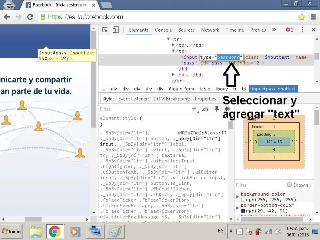This screenshot has height=240, width=320.
Task: Click browser back arrow
Action: tap(7, 17)
